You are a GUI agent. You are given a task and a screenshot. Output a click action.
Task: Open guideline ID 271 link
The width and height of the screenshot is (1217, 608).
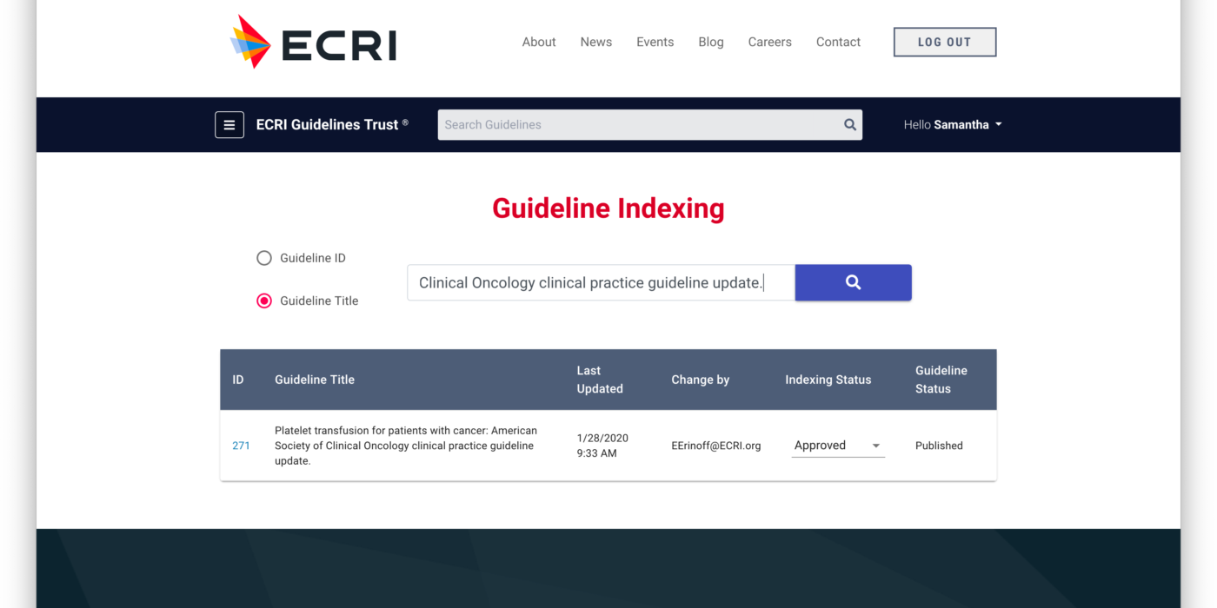click(241, 446)
